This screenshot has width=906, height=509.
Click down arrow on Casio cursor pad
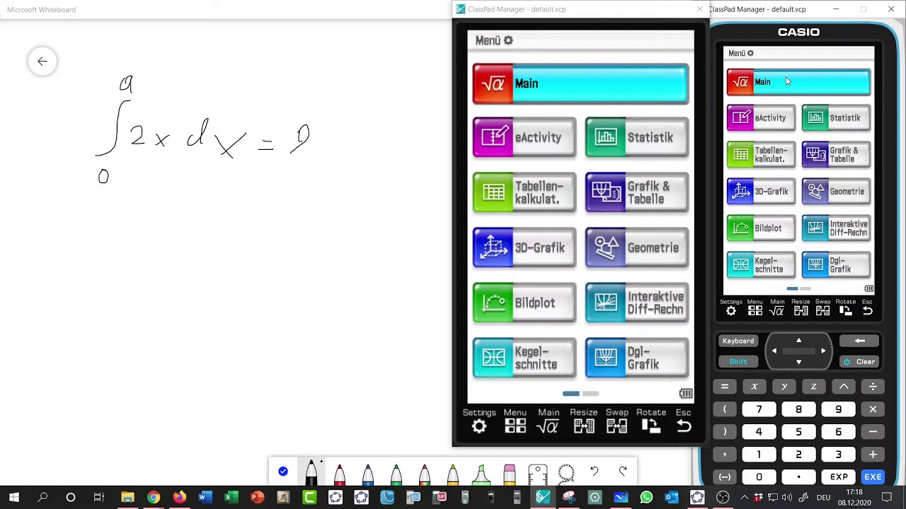[798, 362]
